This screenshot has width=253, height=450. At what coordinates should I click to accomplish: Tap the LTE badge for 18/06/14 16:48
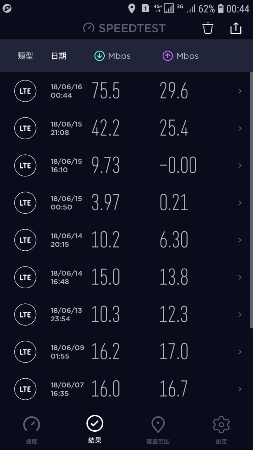pos(25,277)
